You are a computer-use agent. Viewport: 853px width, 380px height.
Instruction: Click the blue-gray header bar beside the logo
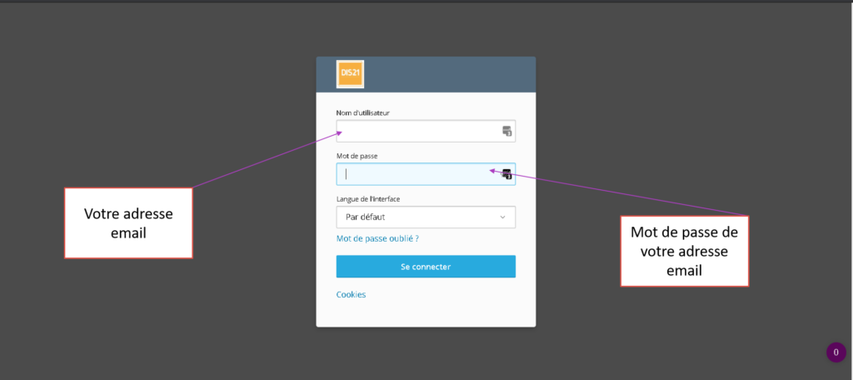coord(450,73)
